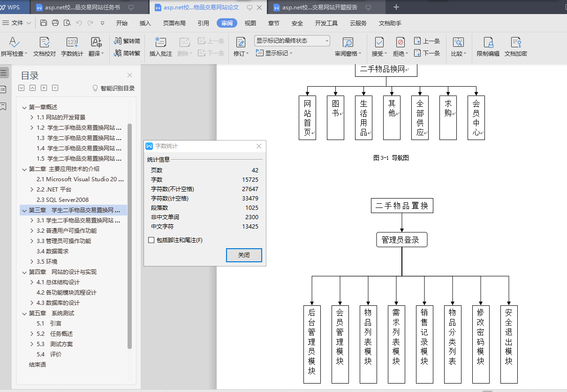The height and width of the screenshot is (392, 567).
Task: Switch to 云服务 ribbon tab
Action: (358, 23)
